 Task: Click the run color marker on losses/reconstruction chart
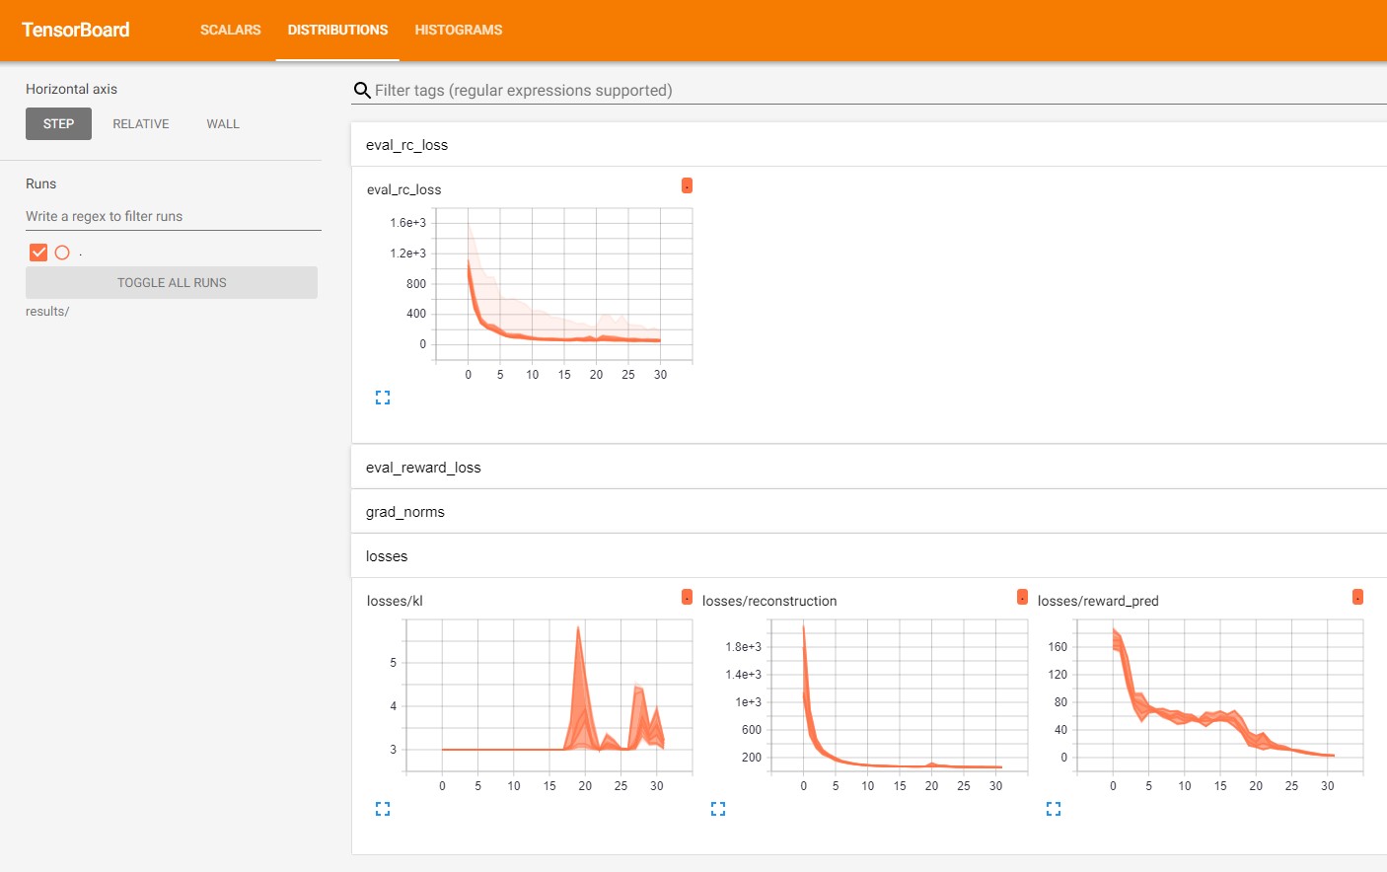(1022, 597)
